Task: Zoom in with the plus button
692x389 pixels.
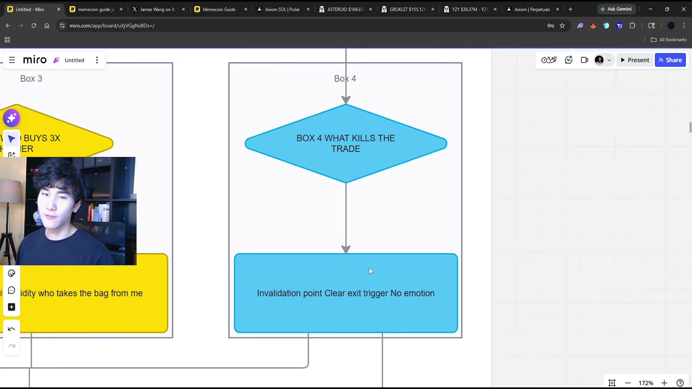Action: [x=664, y=383]
